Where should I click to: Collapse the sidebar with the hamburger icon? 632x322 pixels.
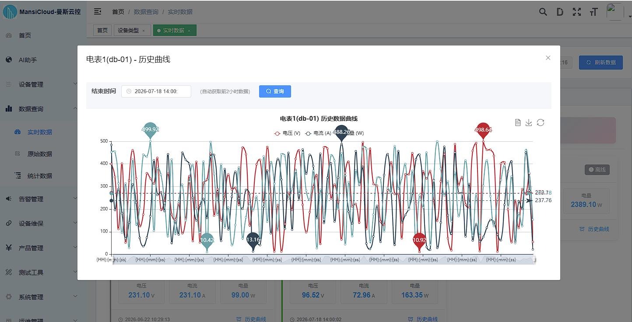coord(98,12)
